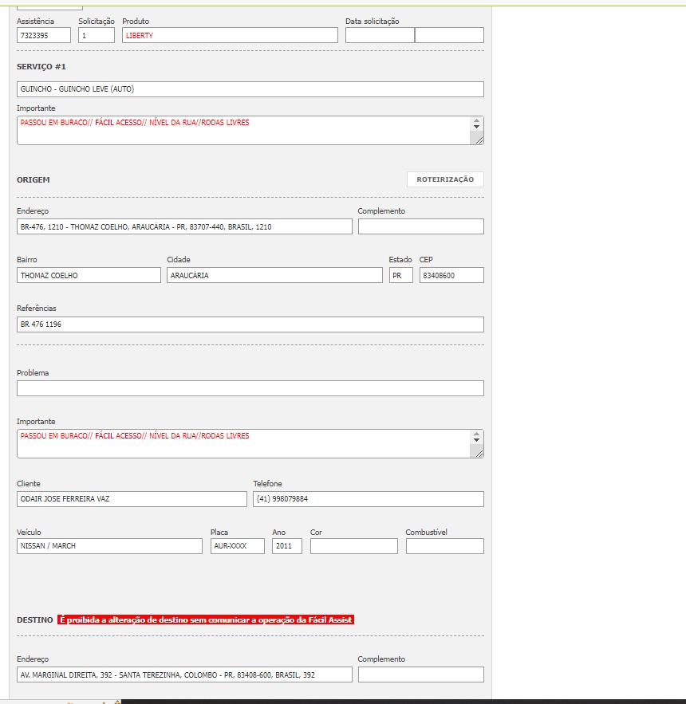Viewport: 686px width, 704px height.
Task: Click the Cidade field ARAUCÁRIA
Action: click(274, 275)
